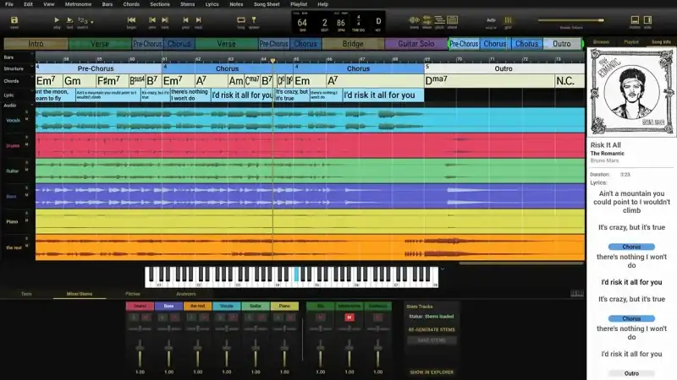
Task: Click the BPM value 86
Action: click(x=341, y=23)
